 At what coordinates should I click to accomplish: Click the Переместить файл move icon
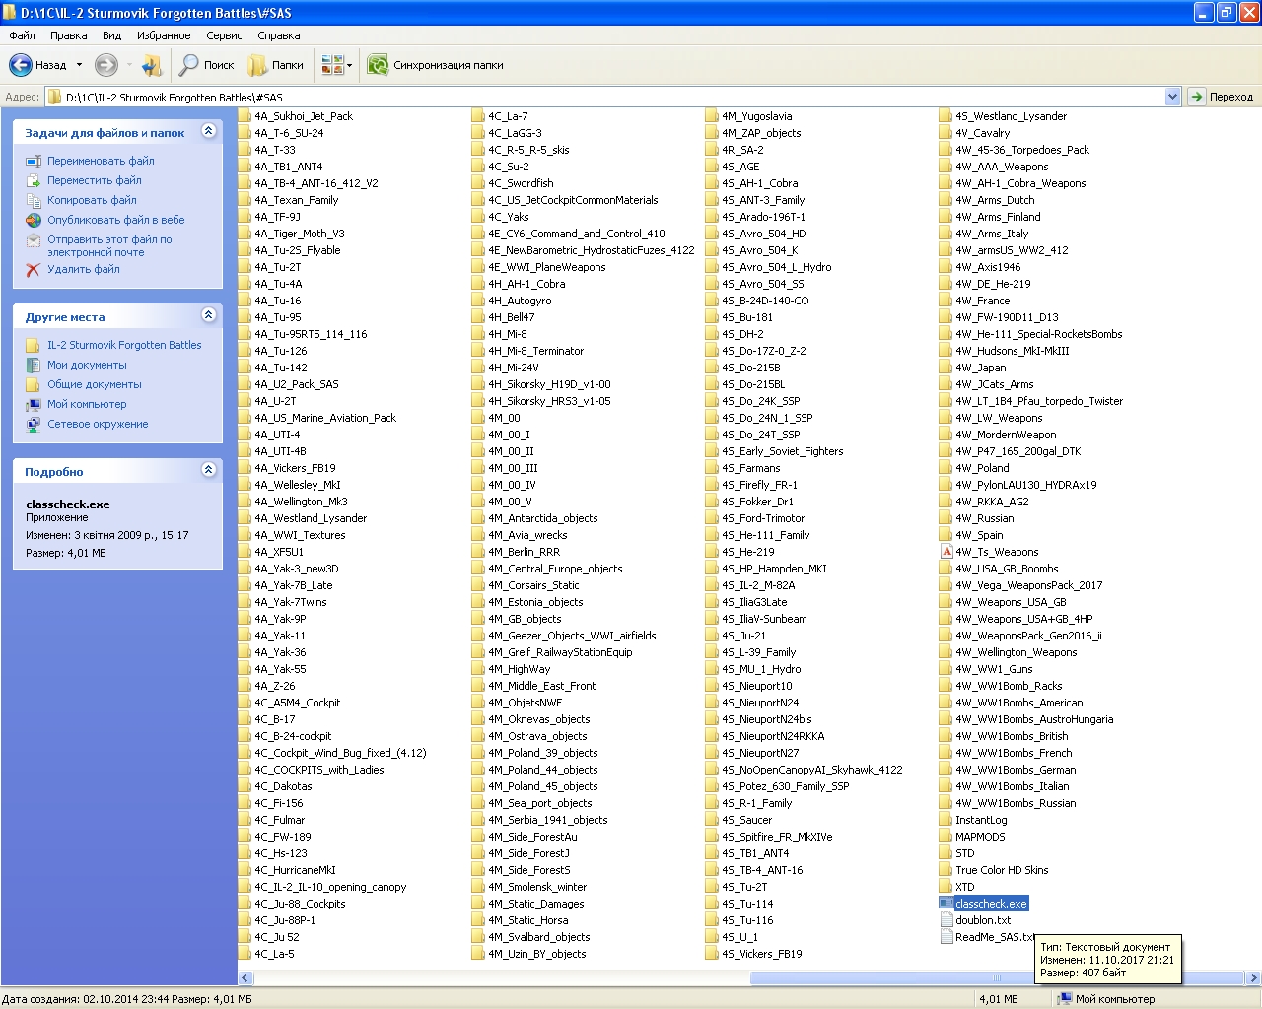click(34, 180)
